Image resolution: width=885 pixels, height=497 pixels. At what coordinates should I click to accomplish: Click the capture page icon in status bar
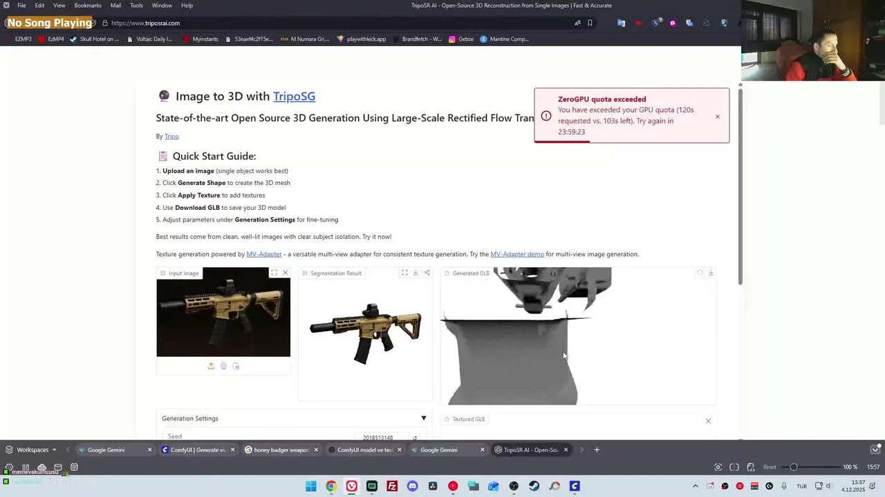click(x=718, y=467)
